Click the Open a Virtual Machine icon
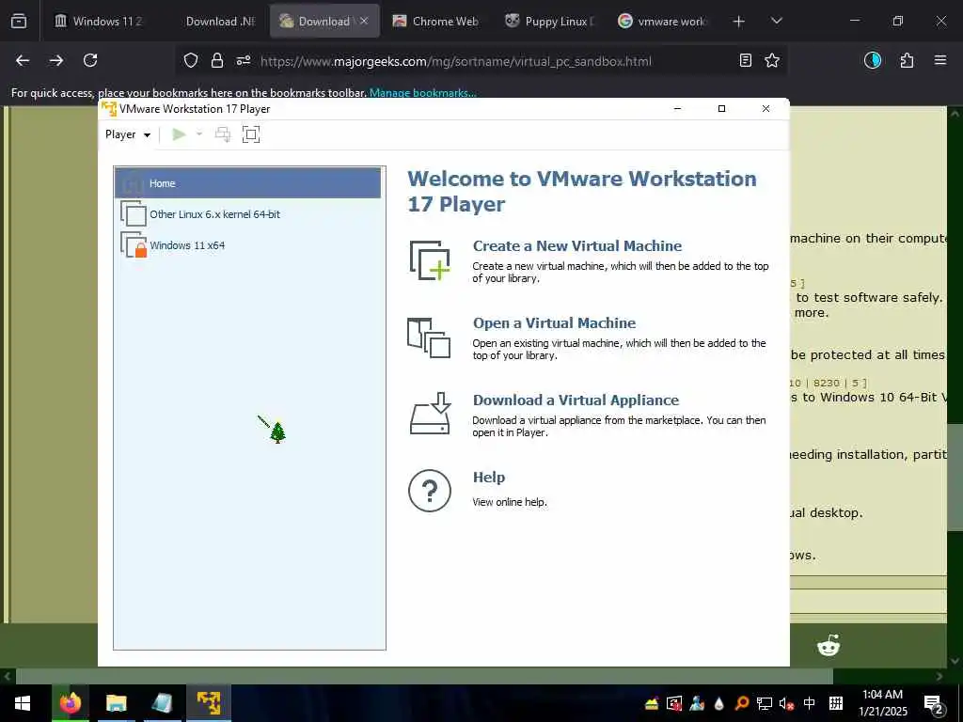 429,337
